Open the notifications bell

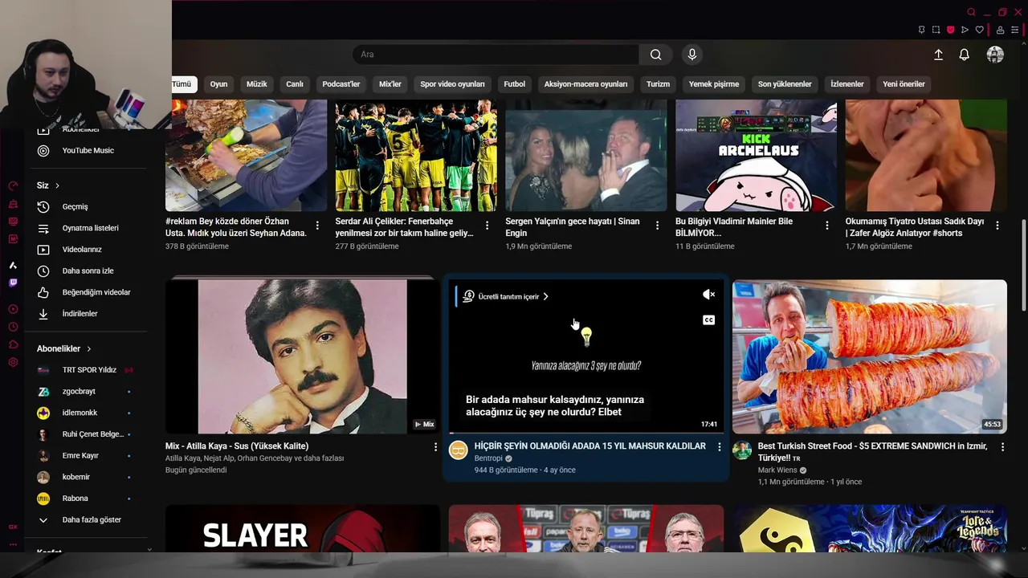click(965, 55)
